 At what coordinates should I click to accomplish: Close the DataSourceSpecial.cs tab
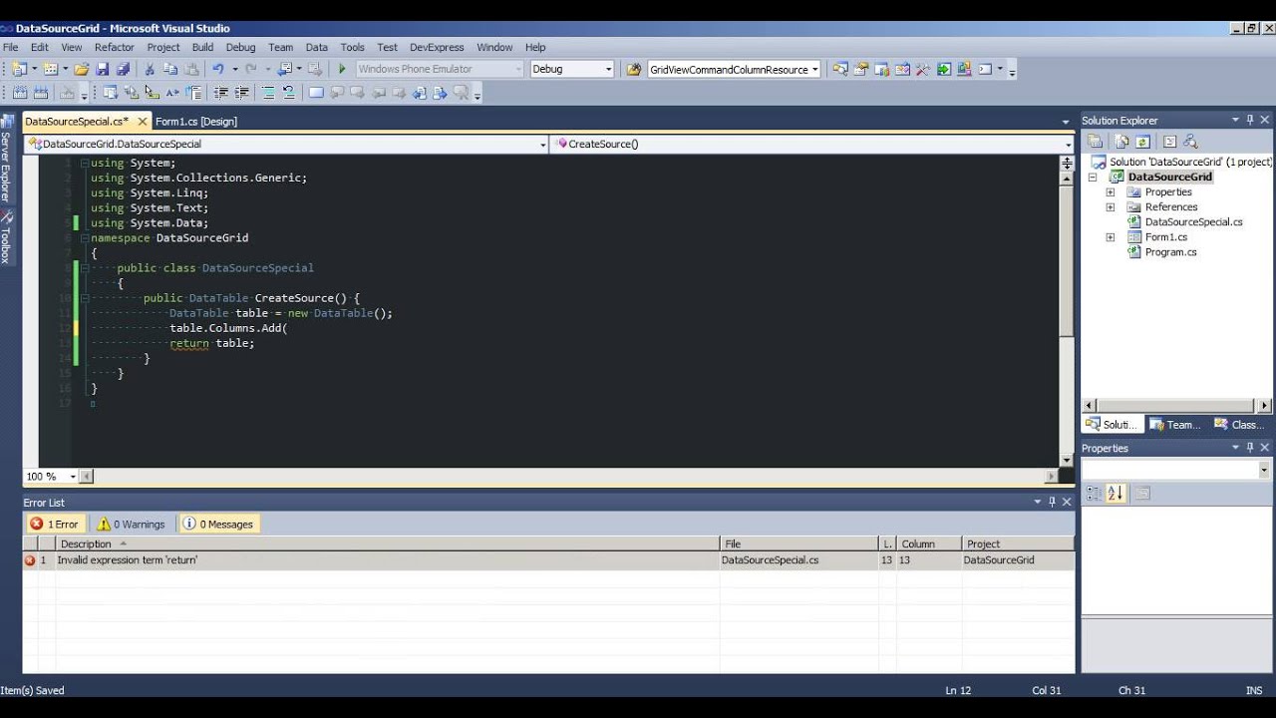143,121
